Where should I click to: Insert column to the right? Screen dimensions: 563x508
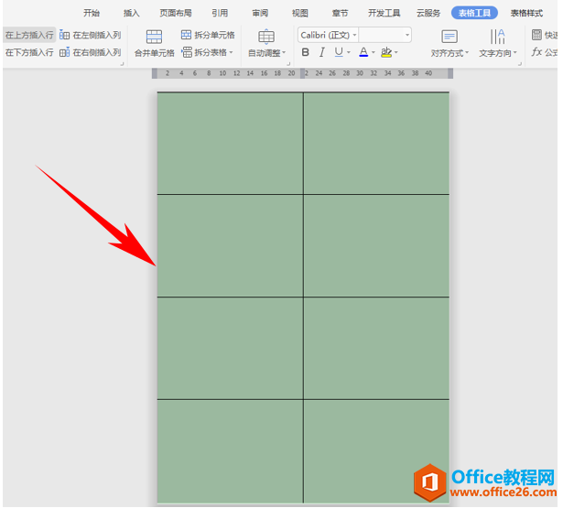click(x=90, y=52)
